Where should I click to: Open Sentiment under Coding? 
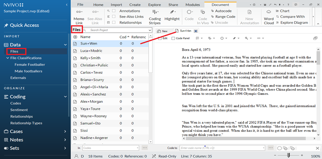[x=19, y=110]
